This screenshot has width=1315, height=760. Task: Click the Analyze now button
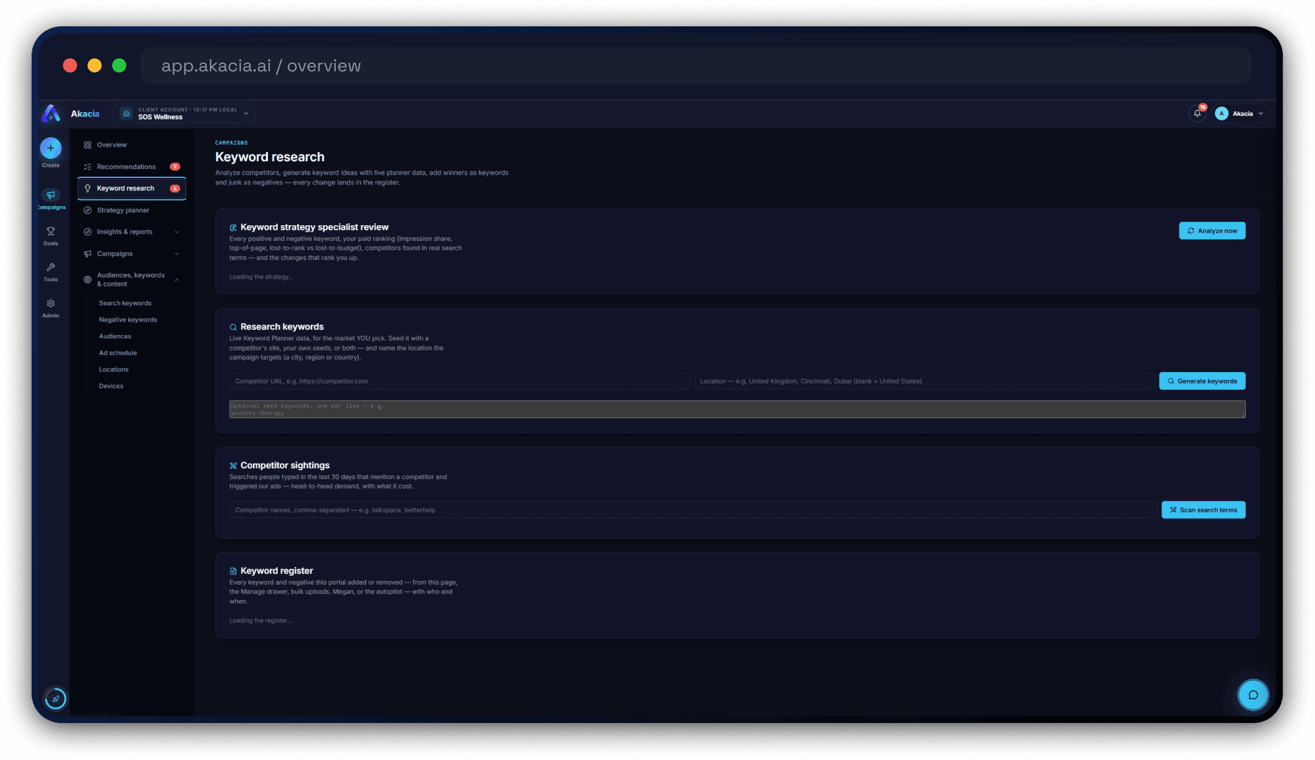[x=1212, y=231]
